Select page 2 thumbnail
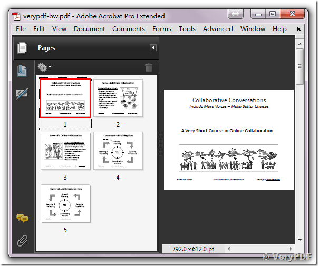 click(x=118, y=98)
